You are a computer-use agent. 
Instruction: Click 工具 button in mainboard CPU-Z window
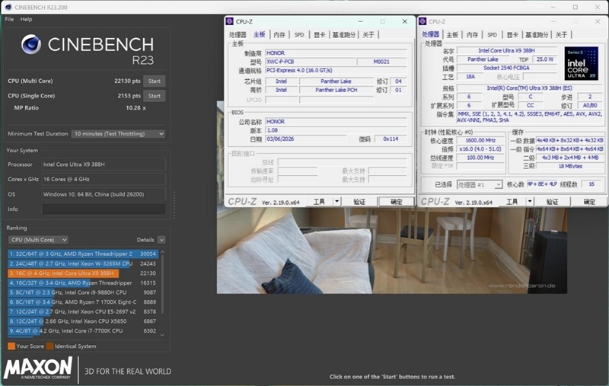coord(319,202)
